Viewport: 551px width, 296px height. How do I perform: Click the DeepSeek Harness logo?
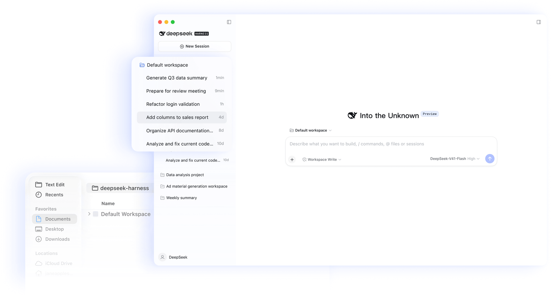pos(184,33)
